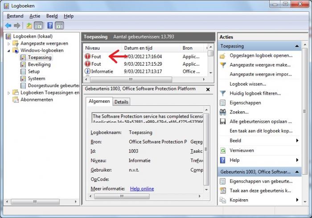
Task: Click the Zoeken binoculars icon
Action: pyautogui.click(x=223, y=112)
